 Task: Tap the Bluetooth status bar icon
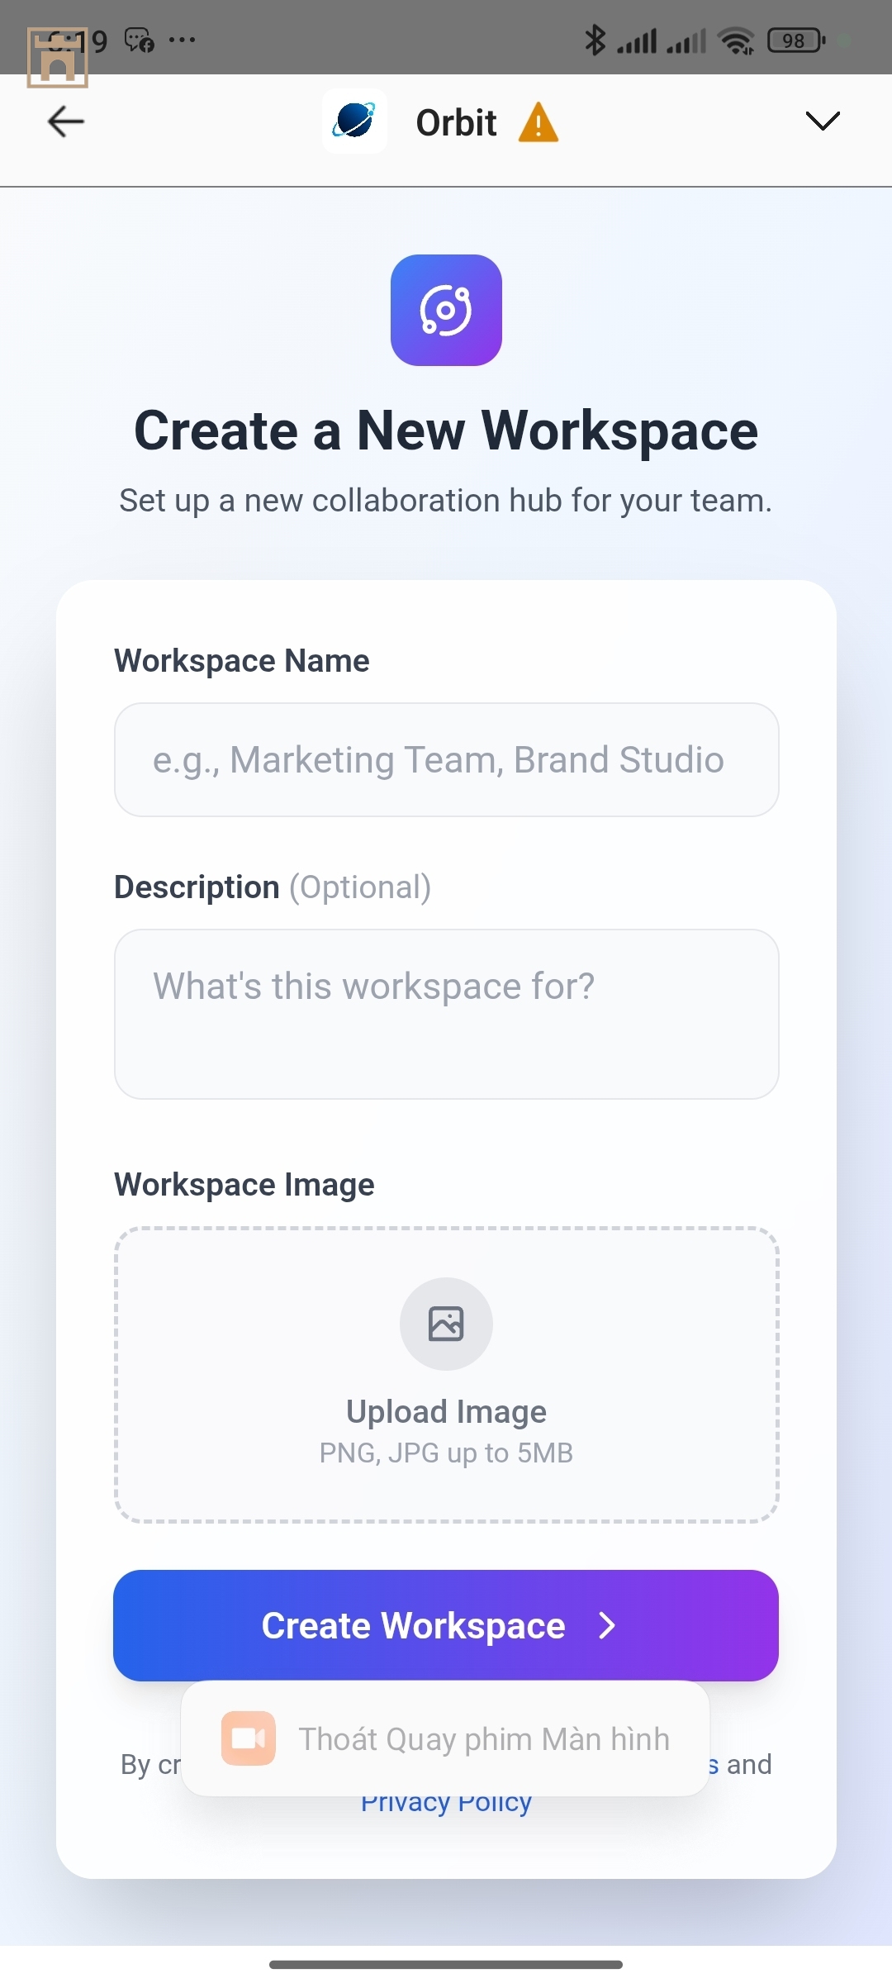point(595,40)
